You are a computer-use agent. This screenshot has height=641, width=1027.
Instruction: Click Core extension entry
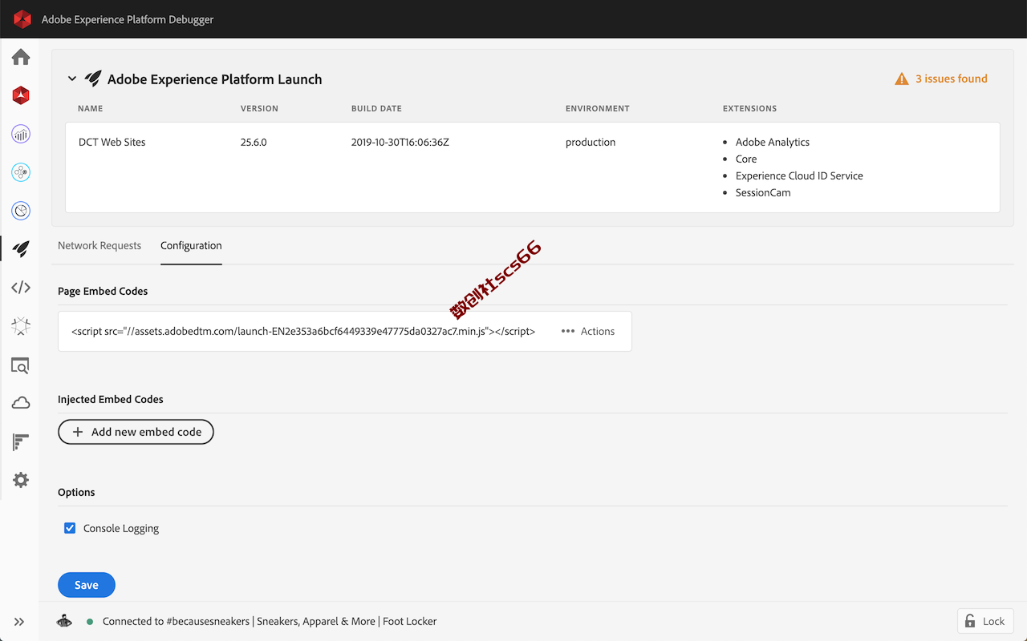pyautogui.click(x=746, y=159)
